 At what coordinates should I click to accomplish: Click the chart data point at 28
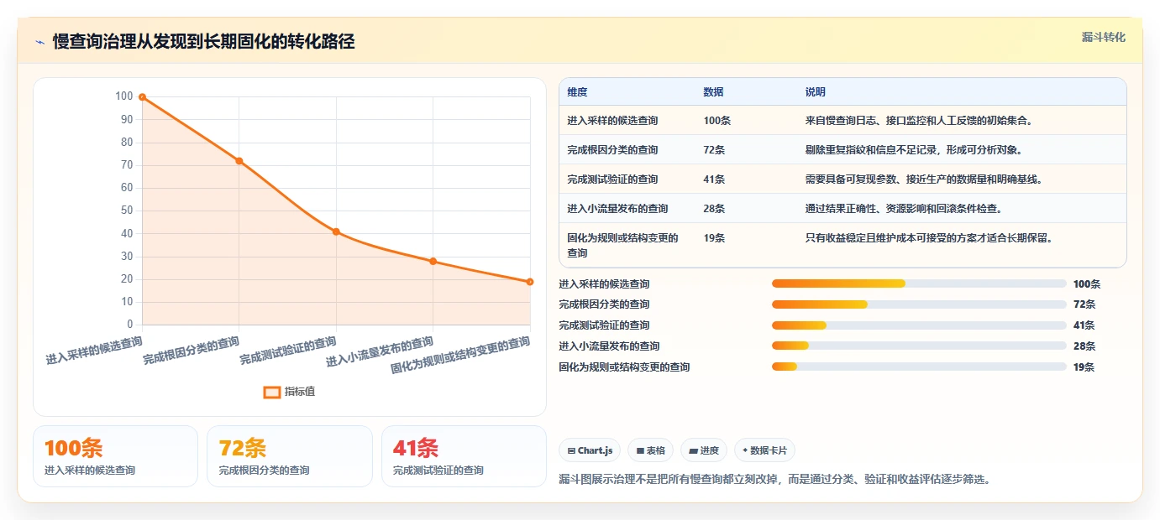pos(433,261)
